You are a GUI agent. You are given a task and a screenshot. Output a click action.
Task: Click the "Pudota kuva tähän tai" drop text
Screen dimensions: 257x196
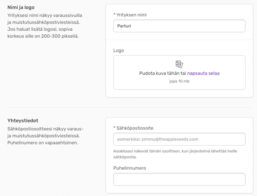pos(162,73)
